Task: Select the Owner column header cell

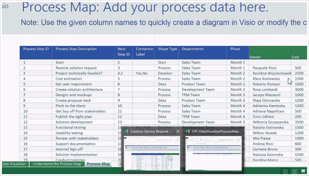Action: click(x=255, y=57)
